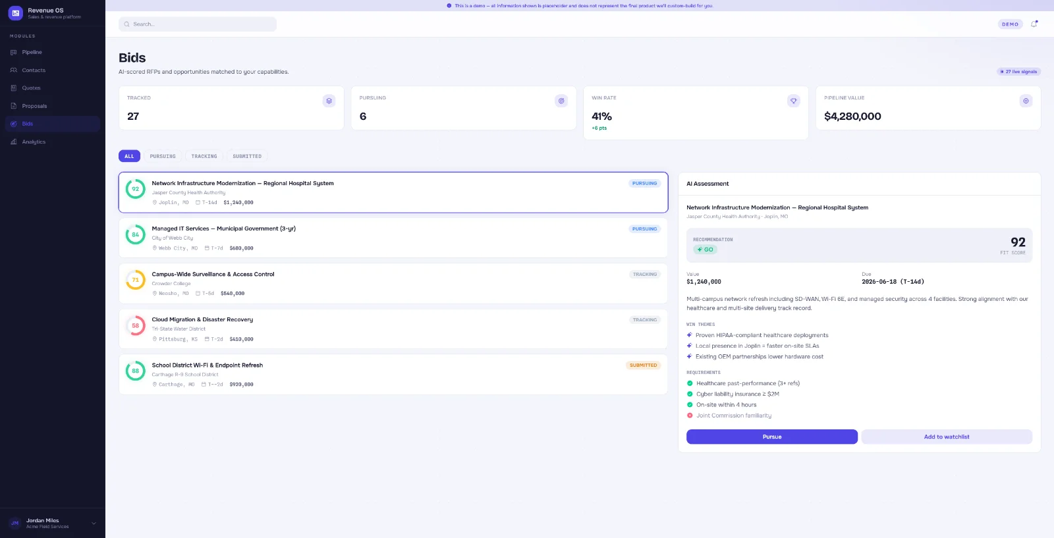Click the Pursue button
Screen dimensions: 1054x538
pos(772,437)
